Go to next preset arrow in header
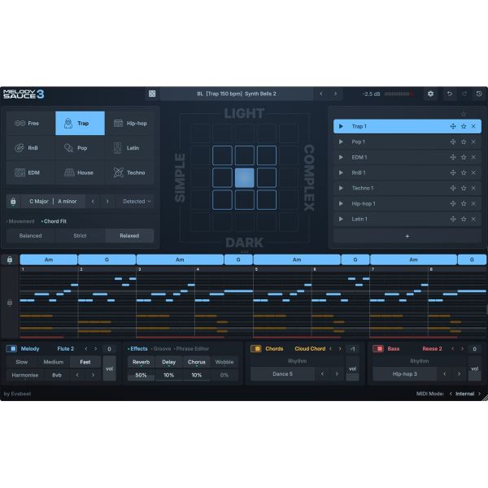The width and height of the screenshot is (488, 488). [335, 94]
